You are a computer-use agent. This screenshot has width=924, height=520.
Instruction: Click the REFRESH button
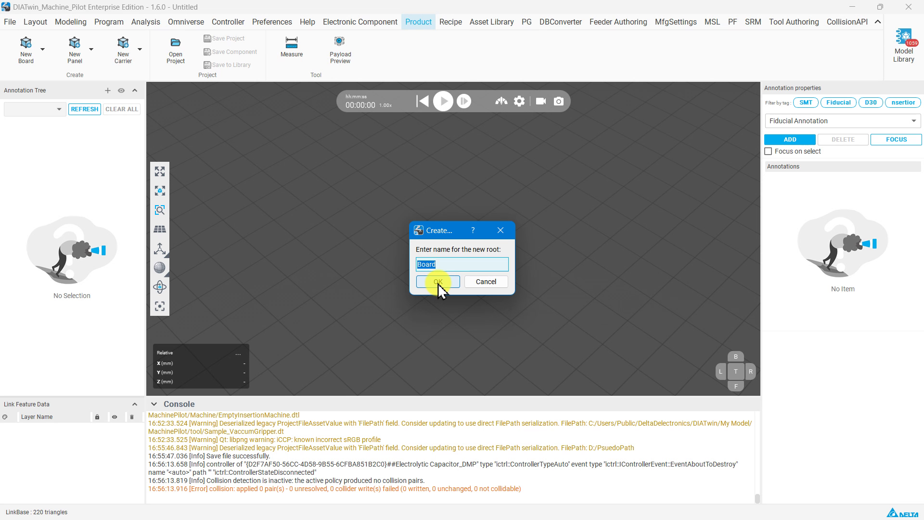coord(85,109)
